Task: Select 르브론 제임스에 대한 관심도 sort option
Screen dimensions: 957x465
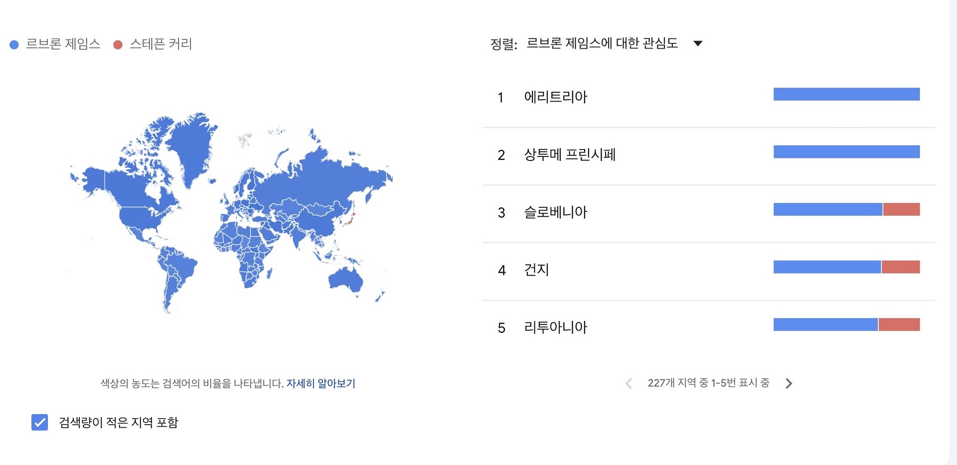Action: pyautogui.click(x=602, y=43)
